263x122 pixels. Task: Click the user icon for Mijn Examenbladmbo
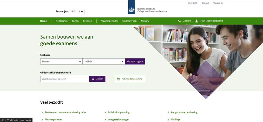click(x=196, y=21)
